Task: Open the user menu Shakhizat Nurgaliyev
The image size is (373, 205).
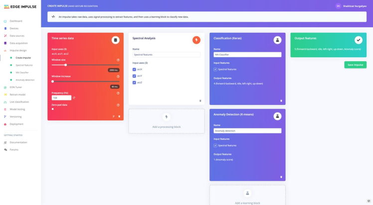Action: pos(355,6)
